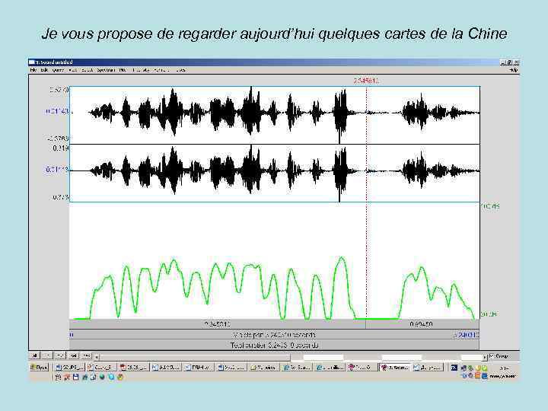Play the segment left of cursor (2.345813)
This screenshot has width=548, height=411.
218,324
